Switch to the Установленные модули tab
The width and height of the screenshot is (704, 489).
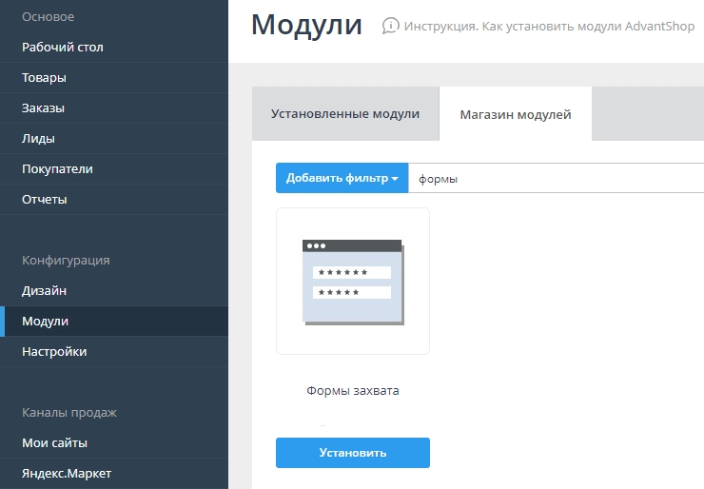(345, 114)
